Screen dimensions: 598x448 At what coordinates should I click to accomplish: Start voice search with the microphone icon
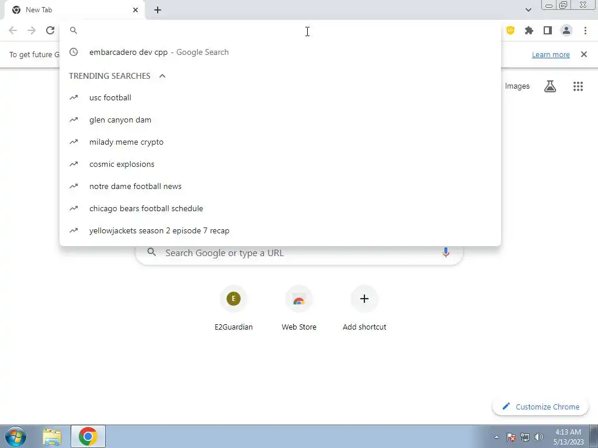tap(446, 253)
